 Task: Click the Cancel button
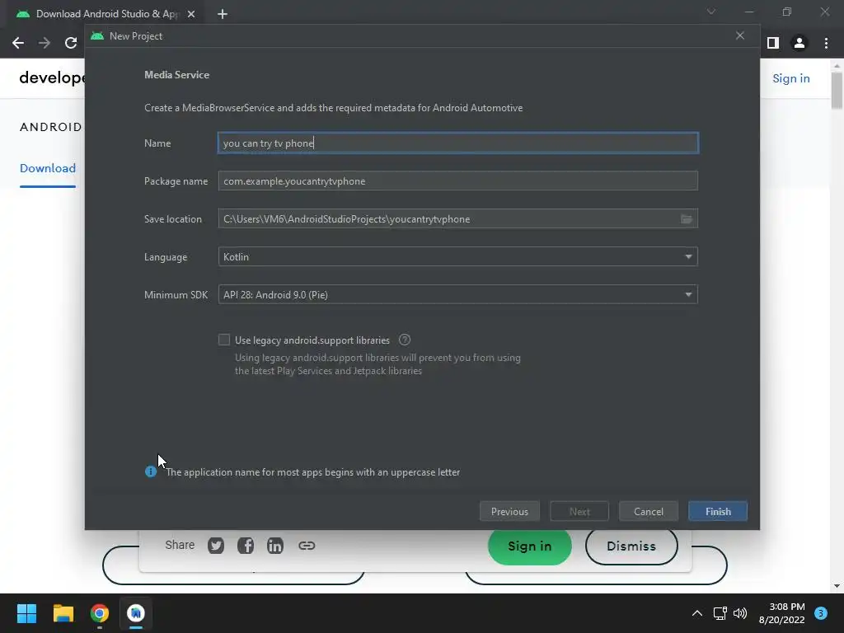tap(649, 511)
